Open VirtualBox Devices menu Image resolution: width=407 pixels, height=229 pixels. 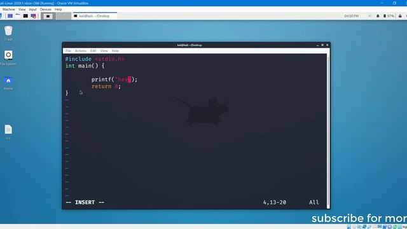[x=45, y=10]
